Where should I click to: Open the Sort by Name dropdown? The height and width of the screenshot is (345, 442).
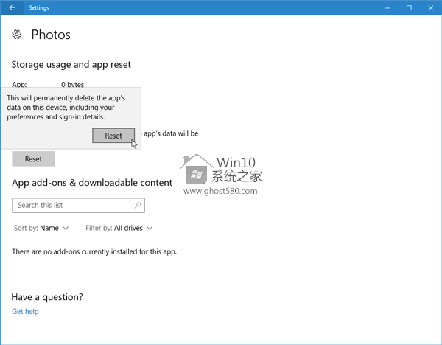click(41, 228)
